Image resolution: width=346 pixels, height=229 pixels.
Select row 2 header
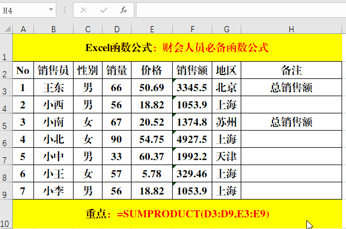click(x=6, y=70)
